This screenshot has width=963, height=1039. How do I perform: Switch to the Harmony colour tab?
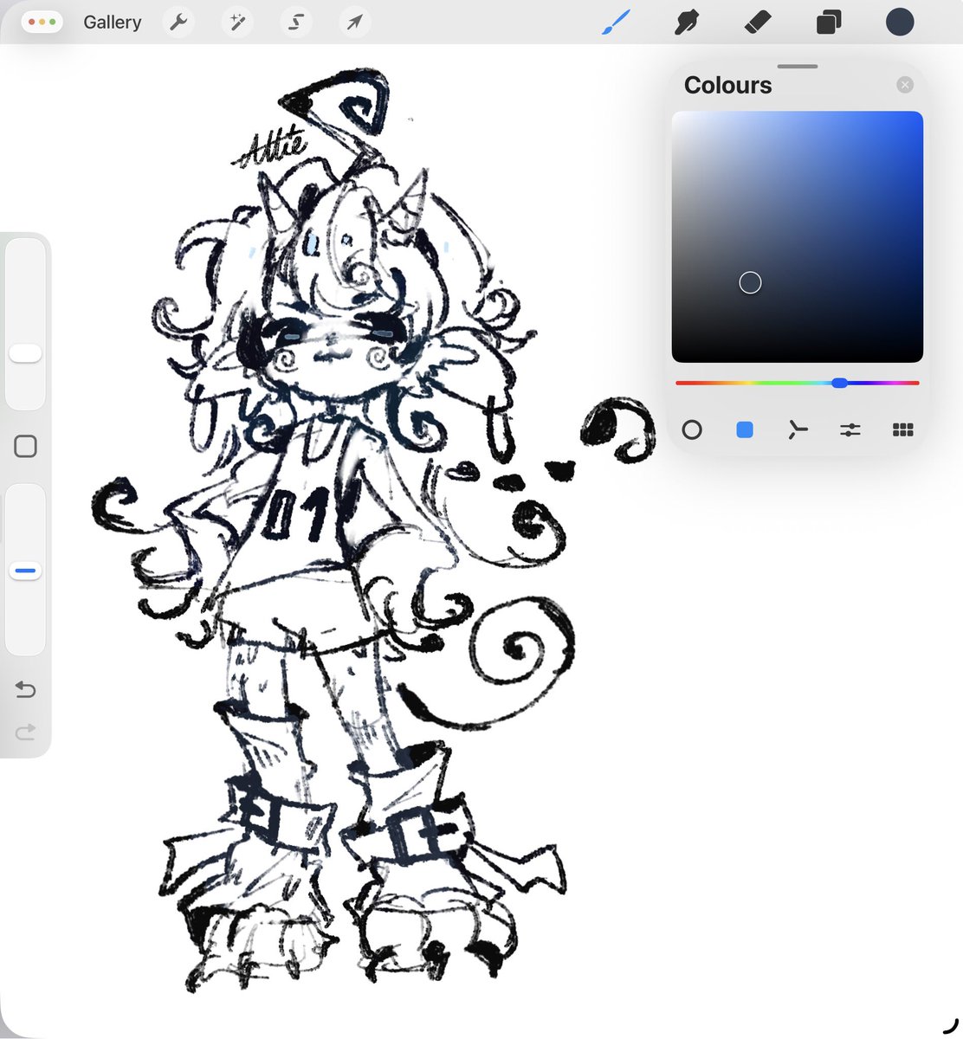(x=798, y=429)
